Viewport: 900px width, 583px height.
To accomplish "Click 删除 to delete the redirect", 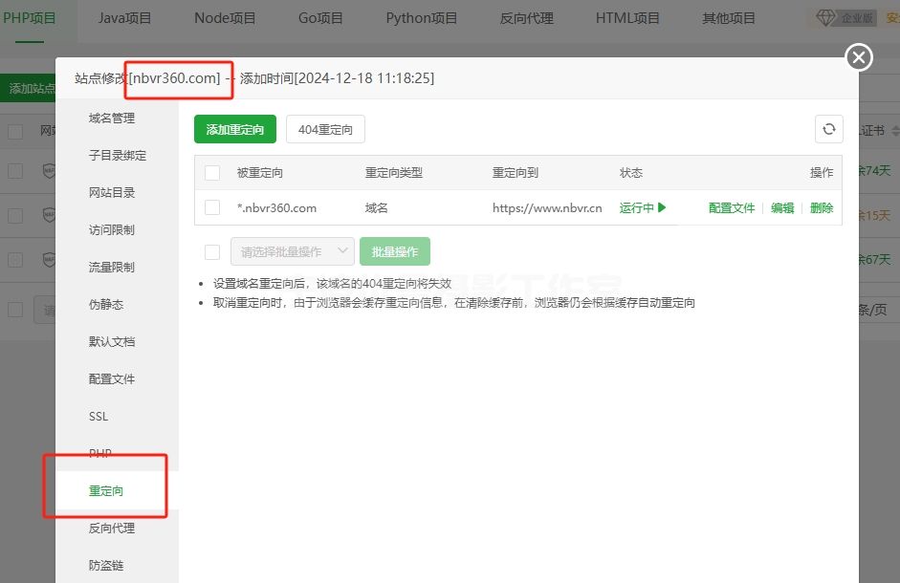I will click(x=822, y=207).
